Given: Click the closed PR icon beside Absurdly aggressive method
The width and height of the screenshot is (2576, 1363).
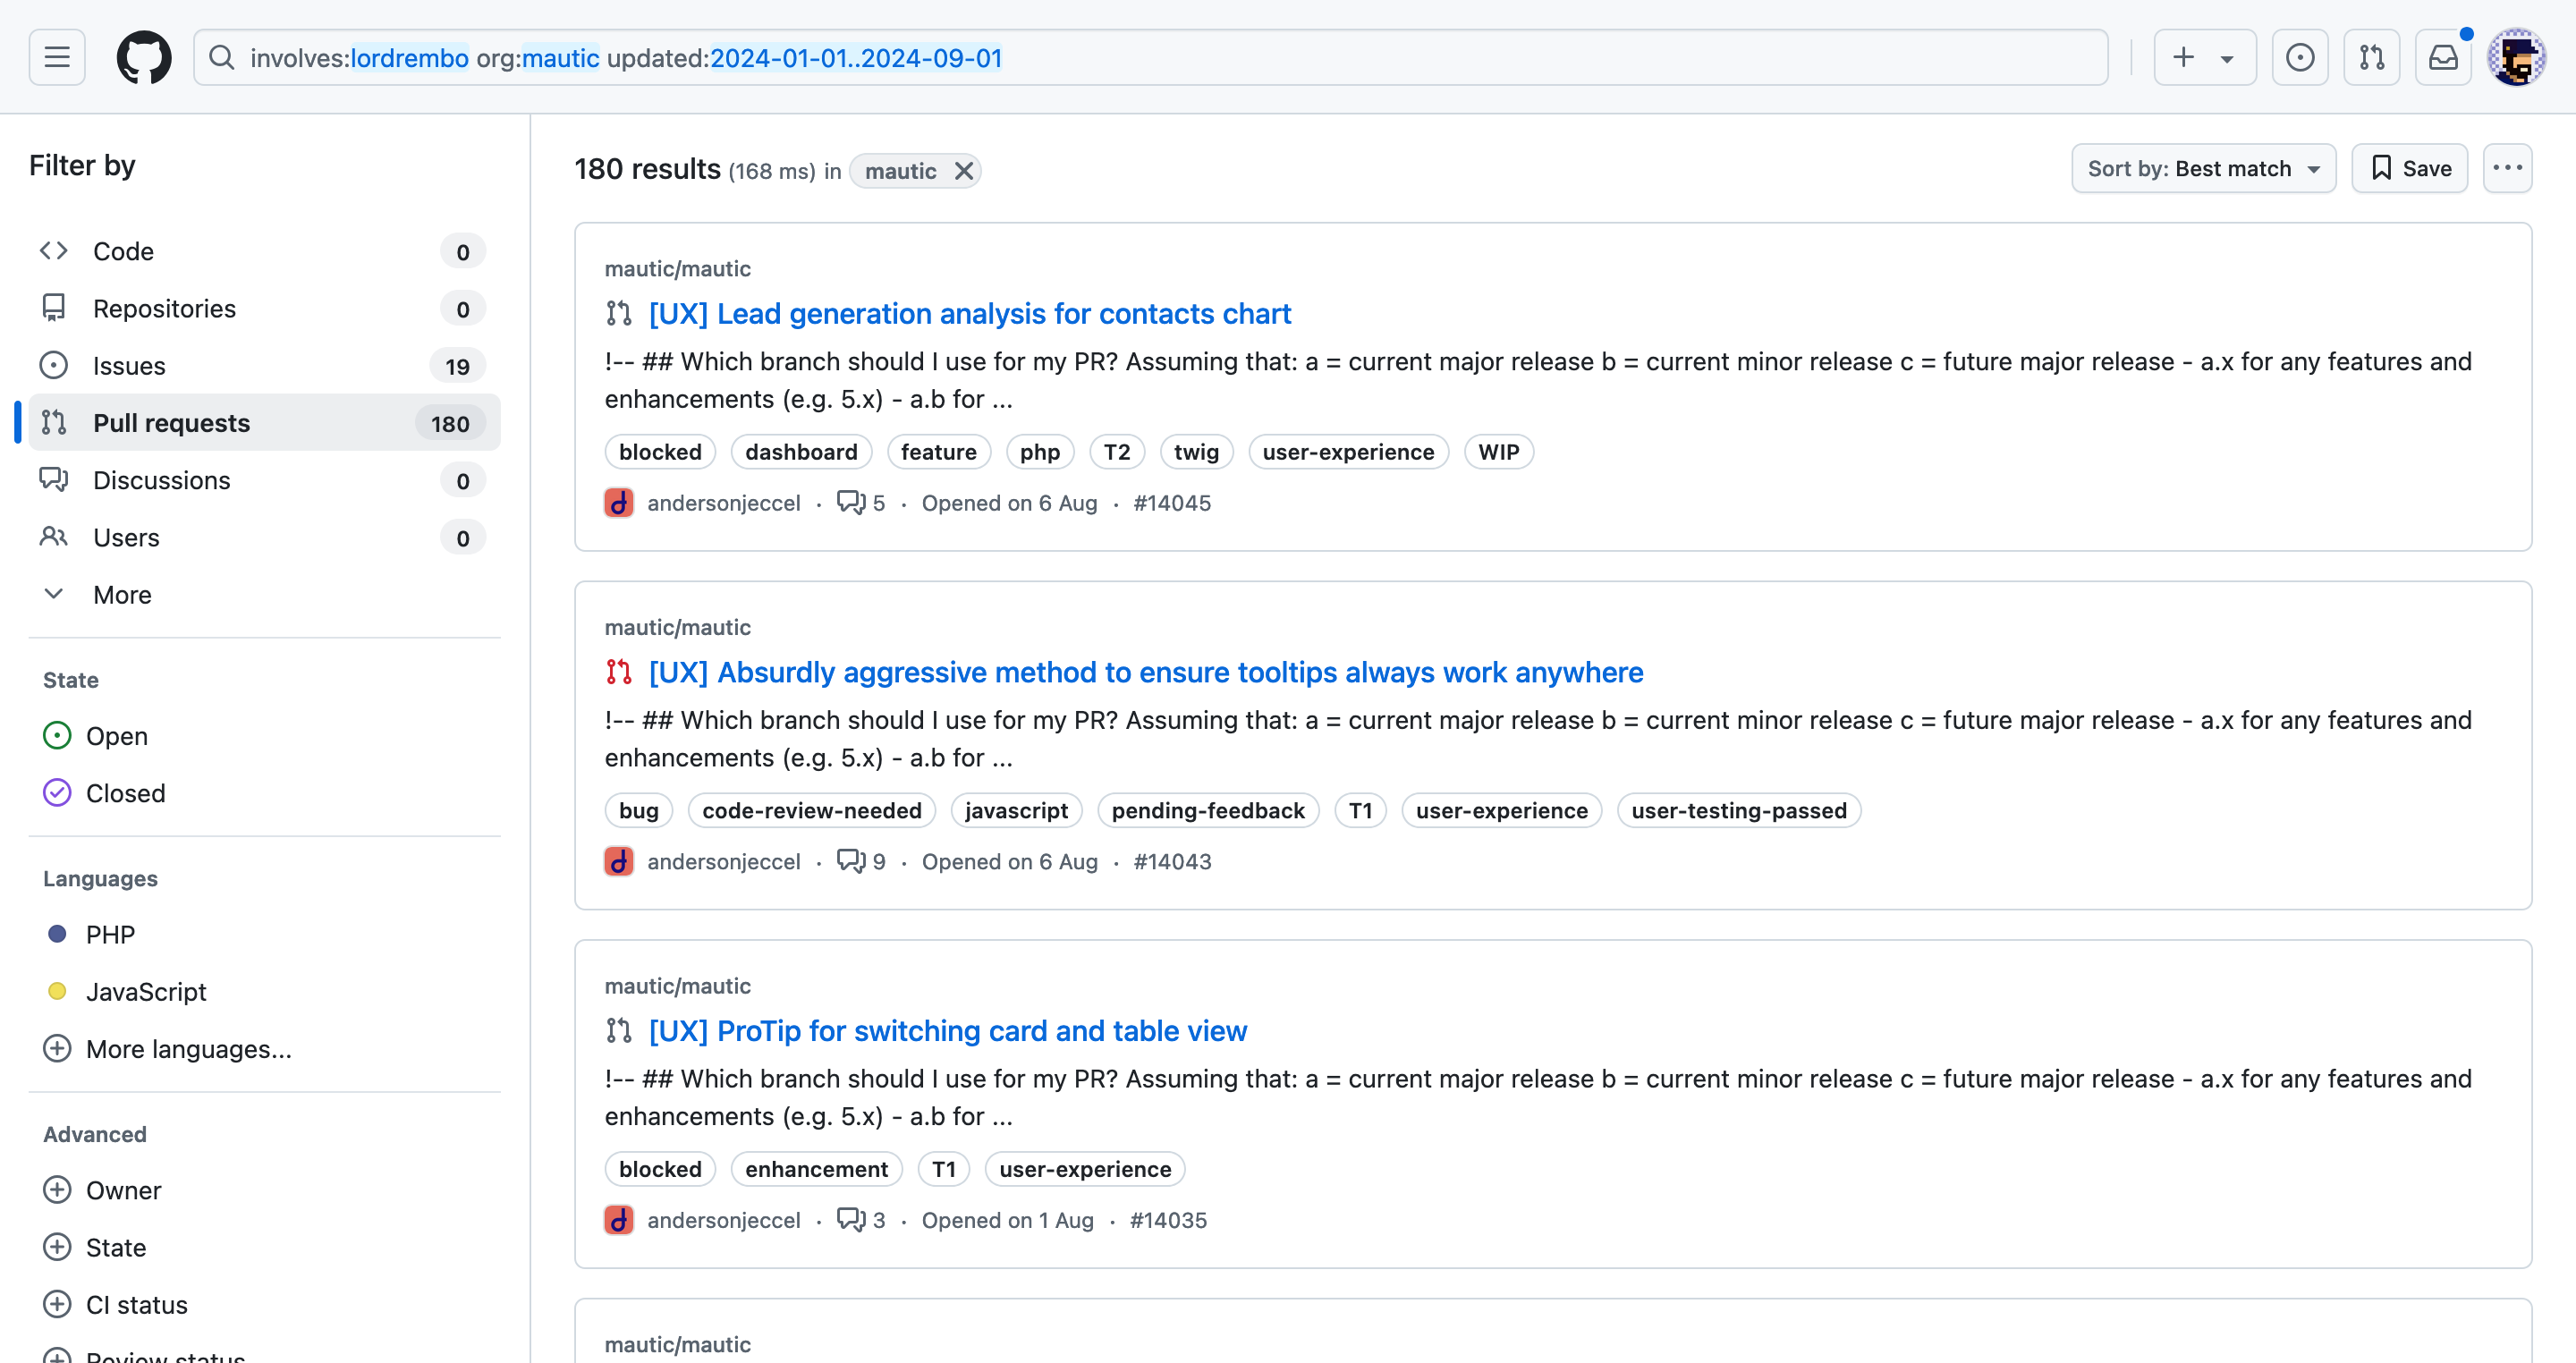Looking at the screenshot, I should [619, 672].
